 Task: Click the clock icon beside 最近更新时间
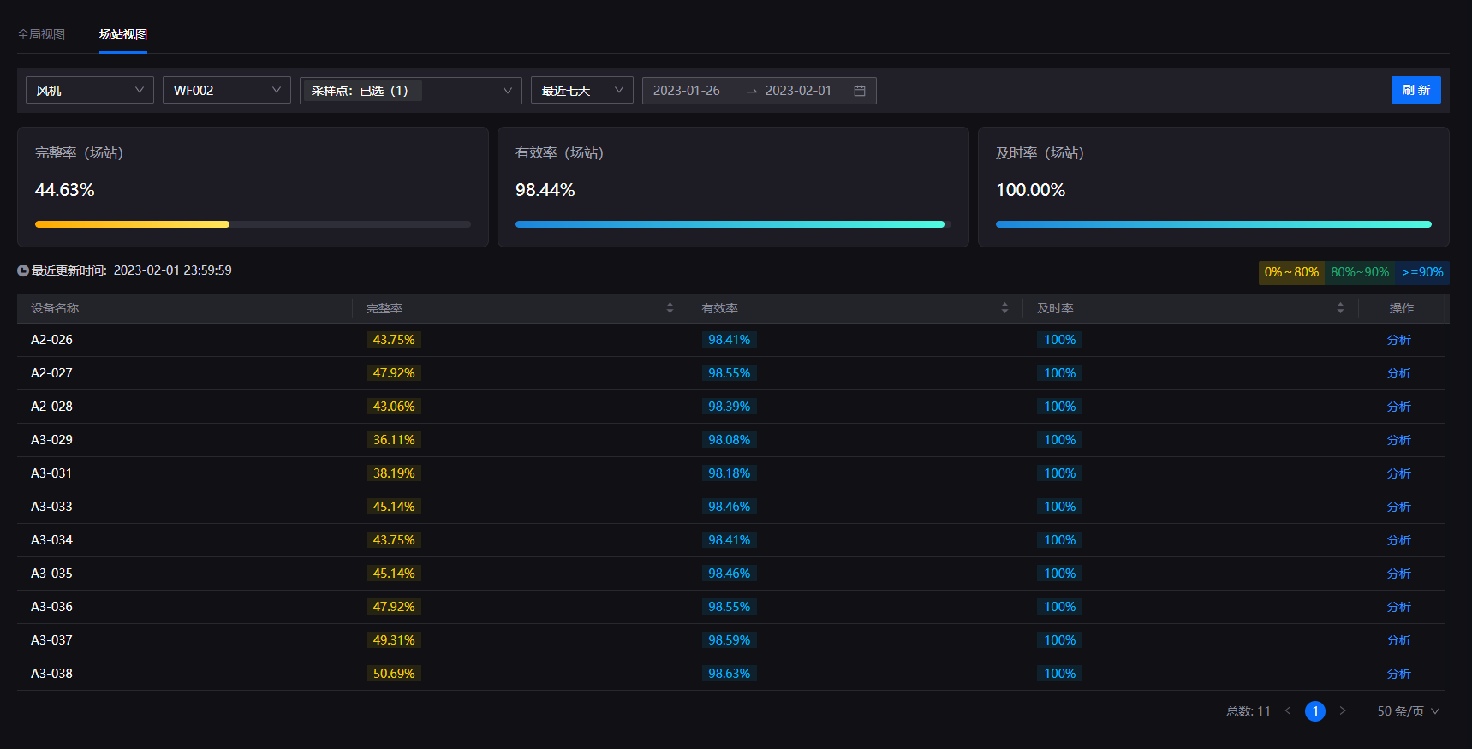pos(23,270)
